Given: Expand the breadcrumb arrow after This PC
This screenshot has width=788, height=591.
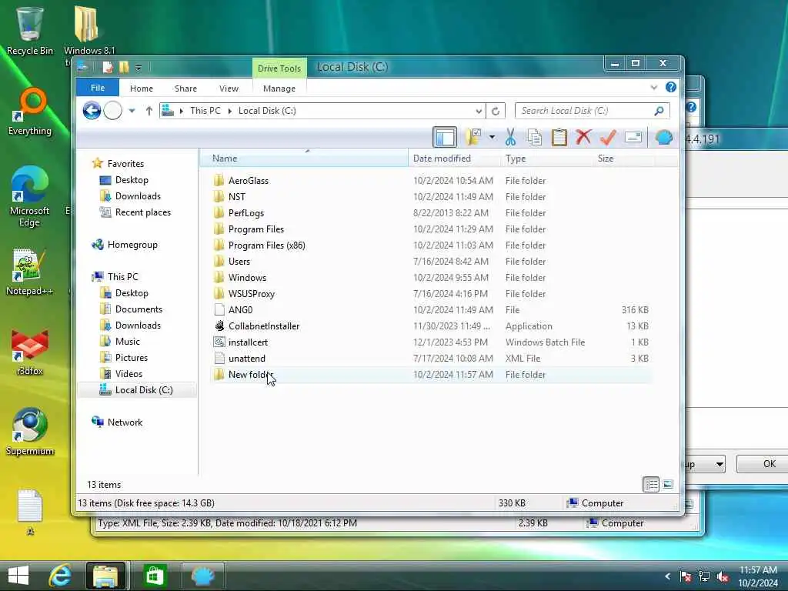Looking at the screenshot, I should 229,111.
